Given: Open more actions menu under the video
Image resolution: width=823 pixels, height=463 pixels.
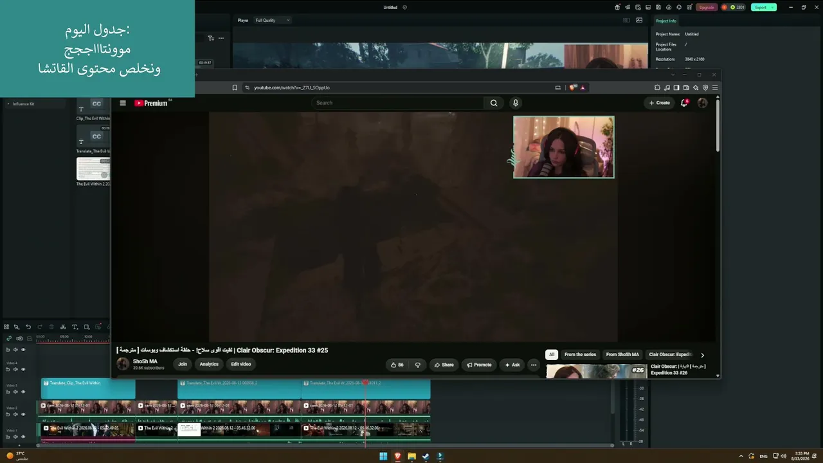Looking at the screenshot, I should pos(534,365).
